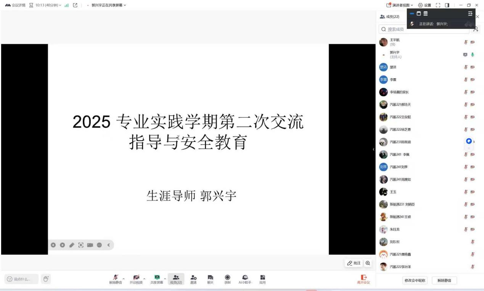
Task: Toggle 开启视频 camera button
Action: [136, 279]
